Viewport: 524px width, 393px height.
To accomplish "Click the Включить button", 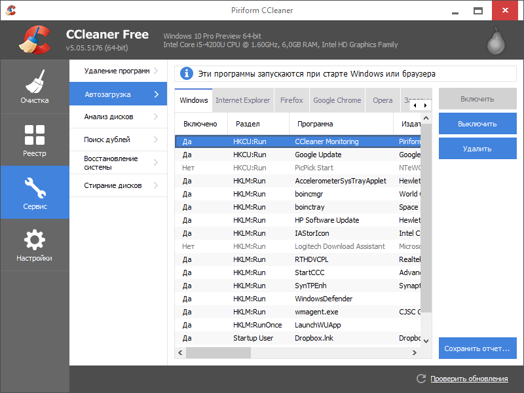I will [x=477, y=99].
